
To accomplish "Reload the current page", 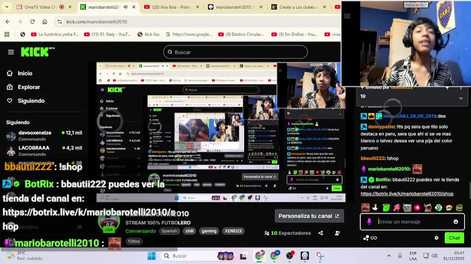I will [32, 22].
